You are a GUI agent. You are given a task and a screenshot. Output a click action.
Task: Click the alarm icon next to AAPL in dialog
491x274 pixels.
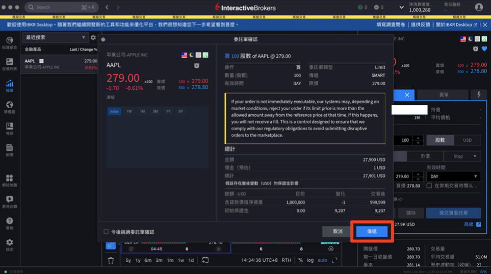click(x=197, y=65)
